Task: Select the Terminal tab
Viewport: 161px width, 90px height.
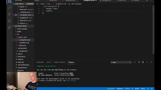Action: [71, 62]
